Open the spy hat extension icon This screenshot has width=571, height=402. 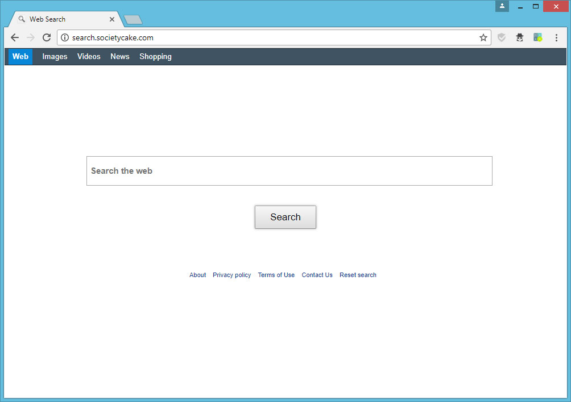[519, 37]
